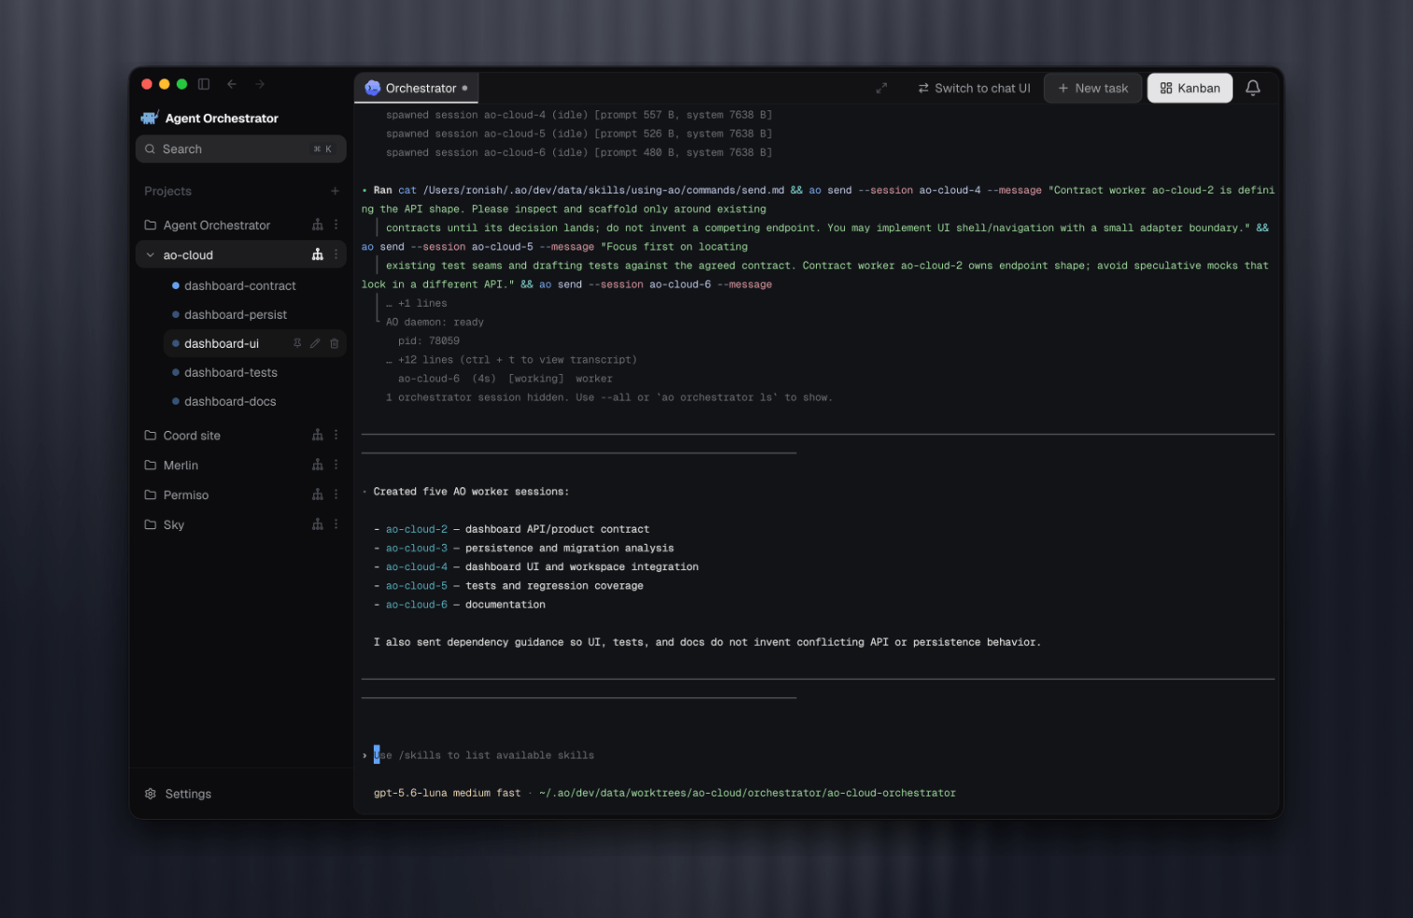The height and width of the screenshot is (918, 1413).
Task: Open the orchestrator icon for Coord site
Action: 318,435
